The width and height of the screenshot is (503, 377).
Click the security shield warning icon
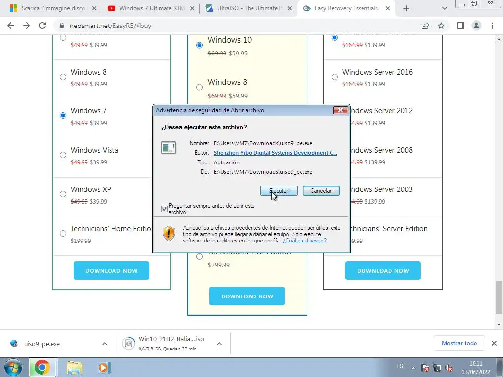(x=169, y=233)
